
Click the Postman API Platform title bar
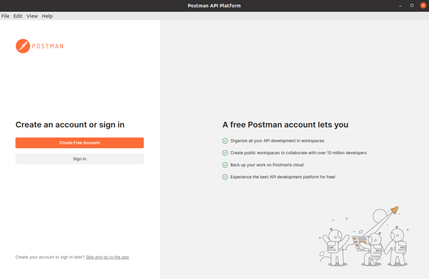[x=214, y=5]
